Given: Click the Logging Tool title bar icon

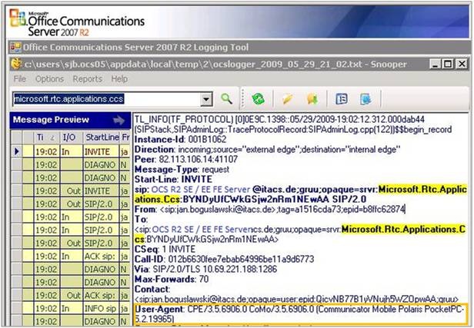Looking at the screenshot, I should pos(15,48).
